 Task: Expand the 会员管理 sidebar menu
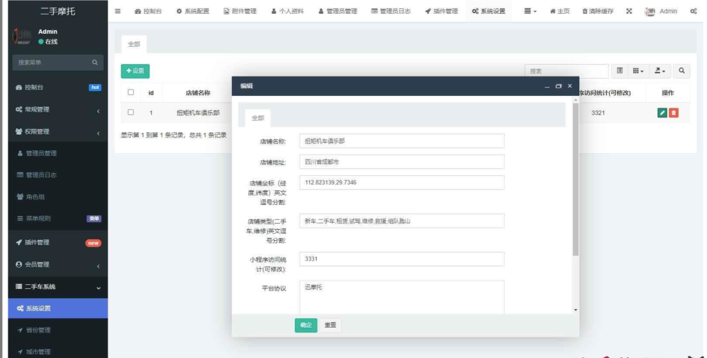click(x=54, y=264)
